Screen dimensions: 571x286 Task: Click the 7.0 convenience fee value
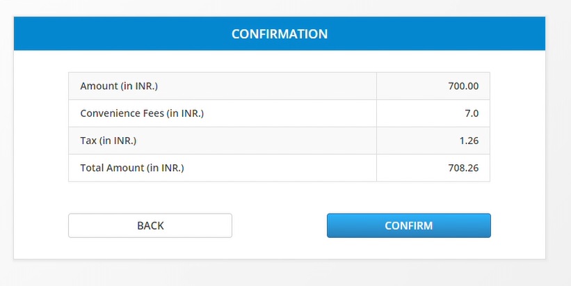coord(472,113)
